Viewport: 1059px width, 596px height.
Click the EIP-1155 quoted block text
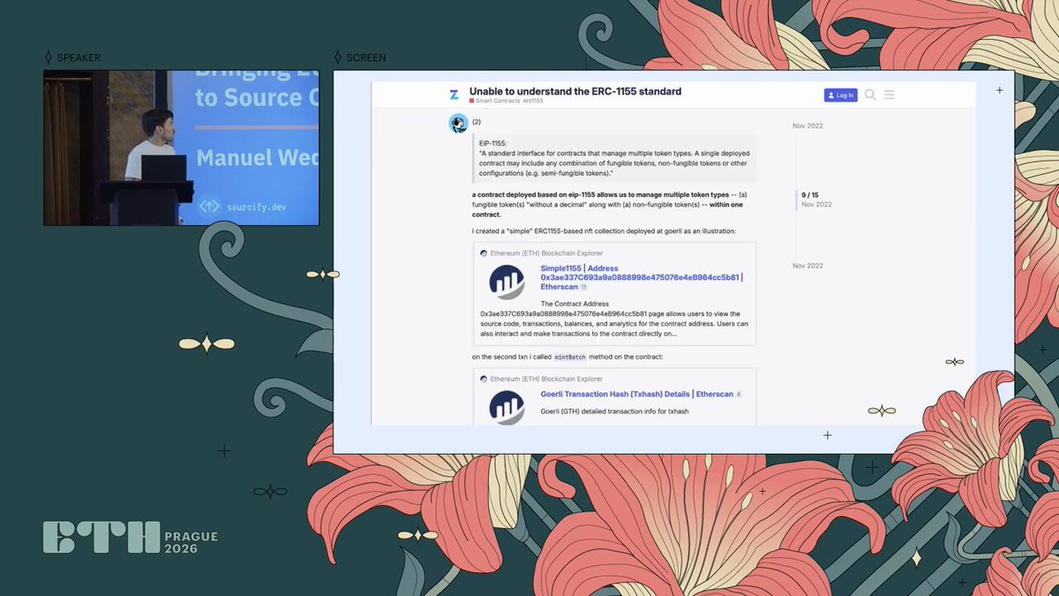[x=615, y=158]
